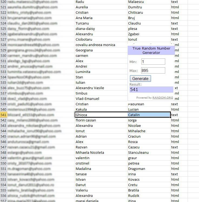
Task: Click the Dragoman cell
Action: point(149,169)
